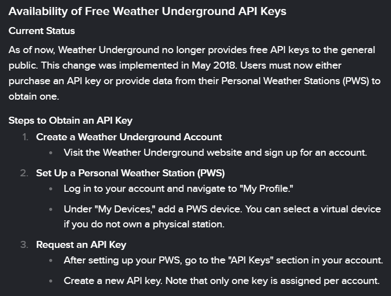Click the bullet 'After setting up your PWS'
The image size is (391, 296).
click(117, 260)
